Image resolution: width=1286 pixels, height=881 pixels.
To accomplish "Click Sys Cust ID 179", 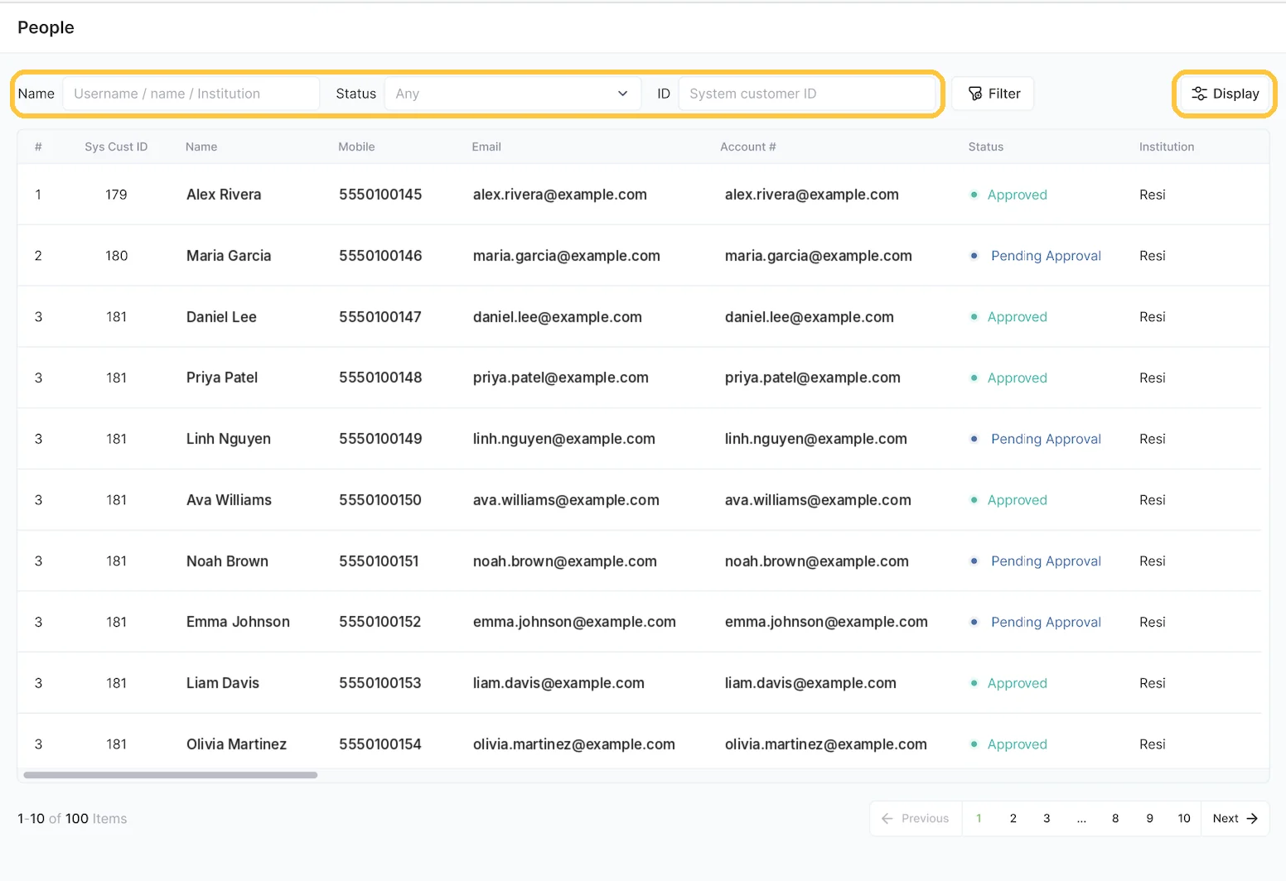I will point(116,195).
